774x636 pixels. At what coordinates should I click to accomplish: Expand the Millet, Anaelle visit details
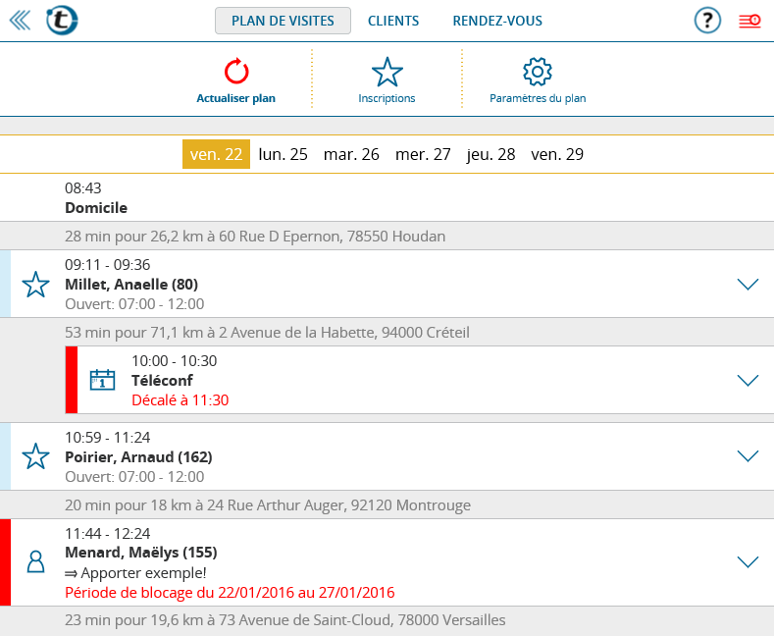point(748,285)
